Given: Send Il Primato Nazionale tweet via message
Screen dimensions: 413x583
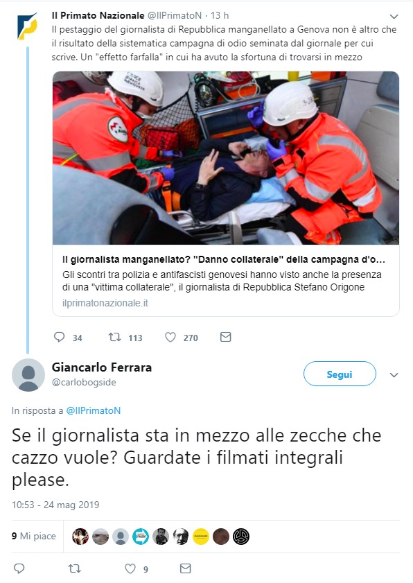Looking at the screenshot, I should coord(226,337).
